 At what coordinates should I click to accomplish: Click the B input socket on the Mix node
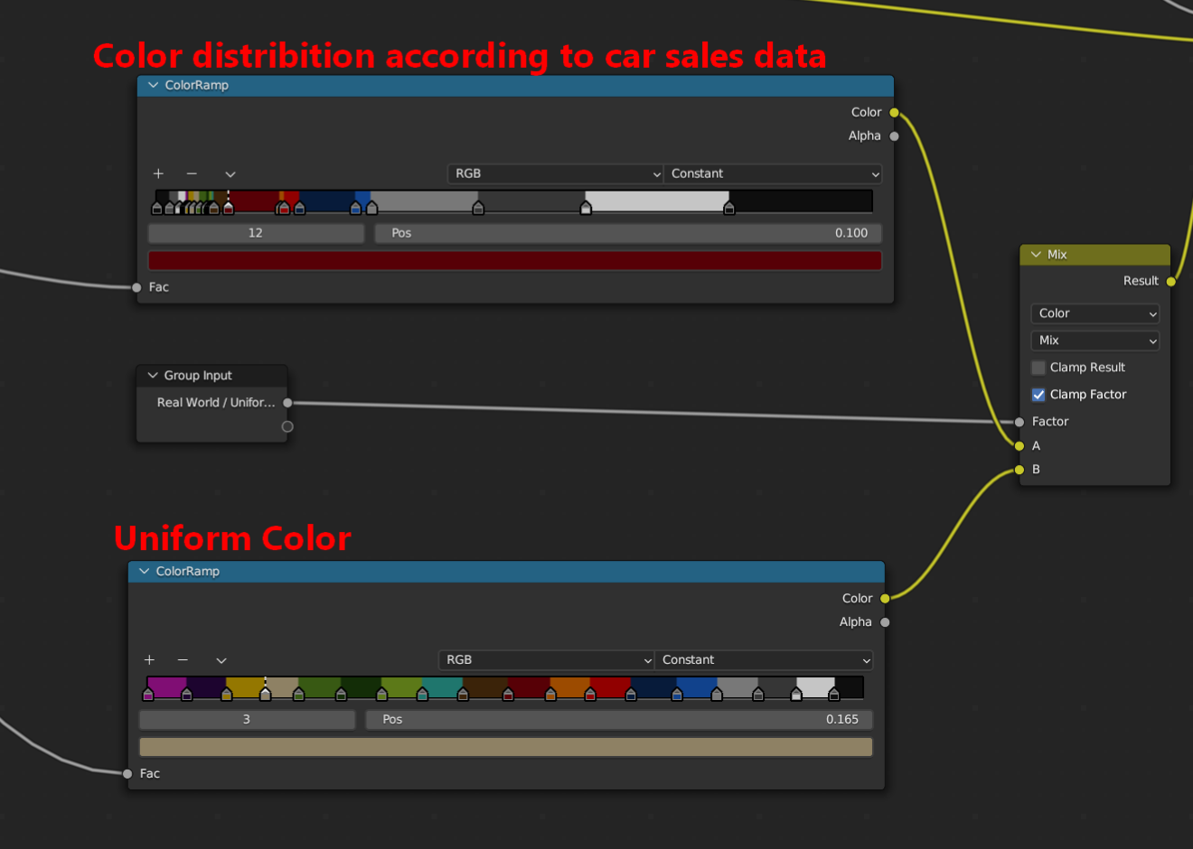coord(1019,469)
